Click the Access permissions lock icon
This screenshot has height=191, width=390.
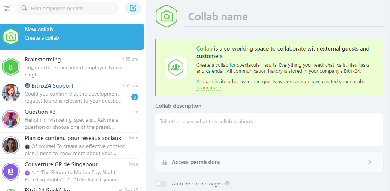coord(165,162)
